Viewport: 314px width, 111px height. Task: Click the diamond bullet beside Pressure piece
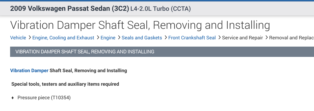click(13, 98)
